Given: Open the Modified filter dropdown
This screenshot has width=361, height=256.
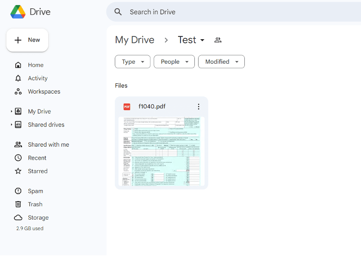Looking at the screenshot, I should tap(221, 62).
